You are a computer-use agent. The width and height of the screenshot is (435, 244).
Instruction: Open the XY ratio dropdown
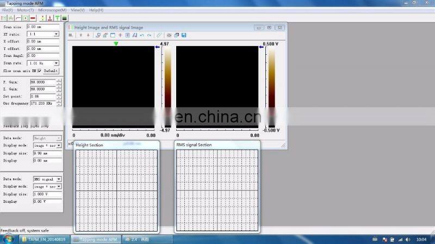(56, 34)
